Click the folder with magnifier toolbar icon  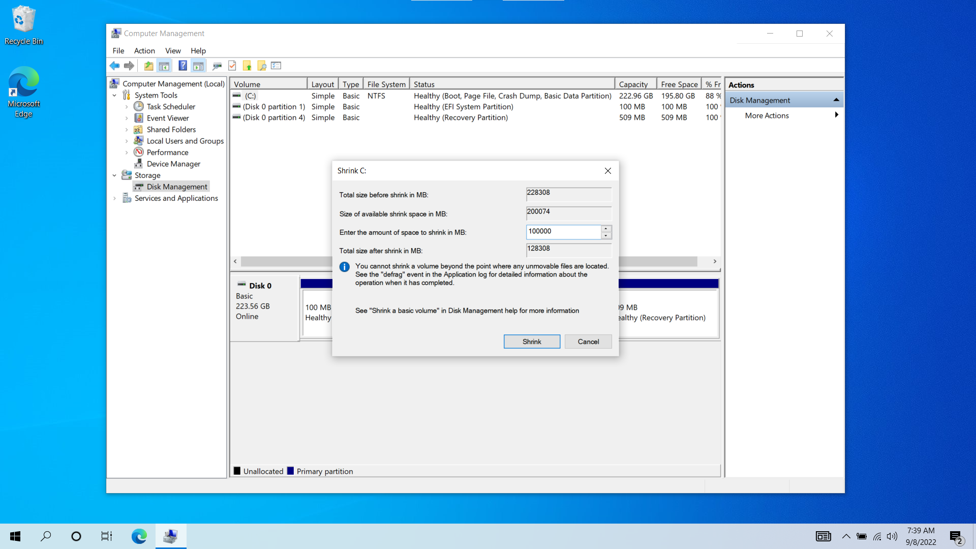(x=262, y=66)
